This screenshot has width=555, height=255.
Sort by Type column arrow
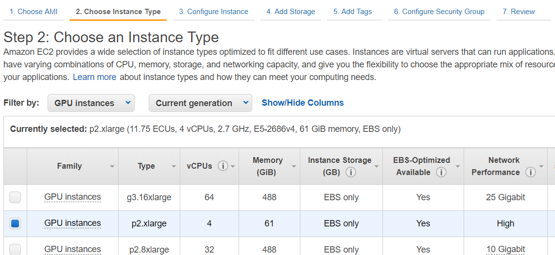tap(174, 167)
